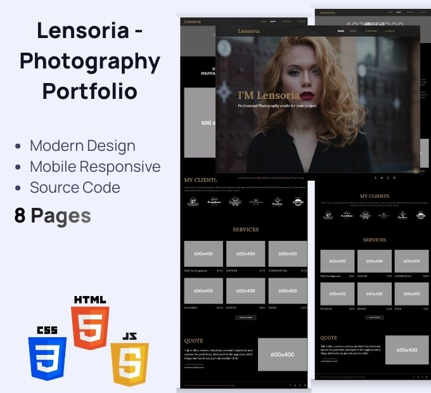Image resolution: width=431 pixels, height=393 pixels.
Task: Click "Lensoria - Photography Portfolio" title text
Action: pos(90,61)
